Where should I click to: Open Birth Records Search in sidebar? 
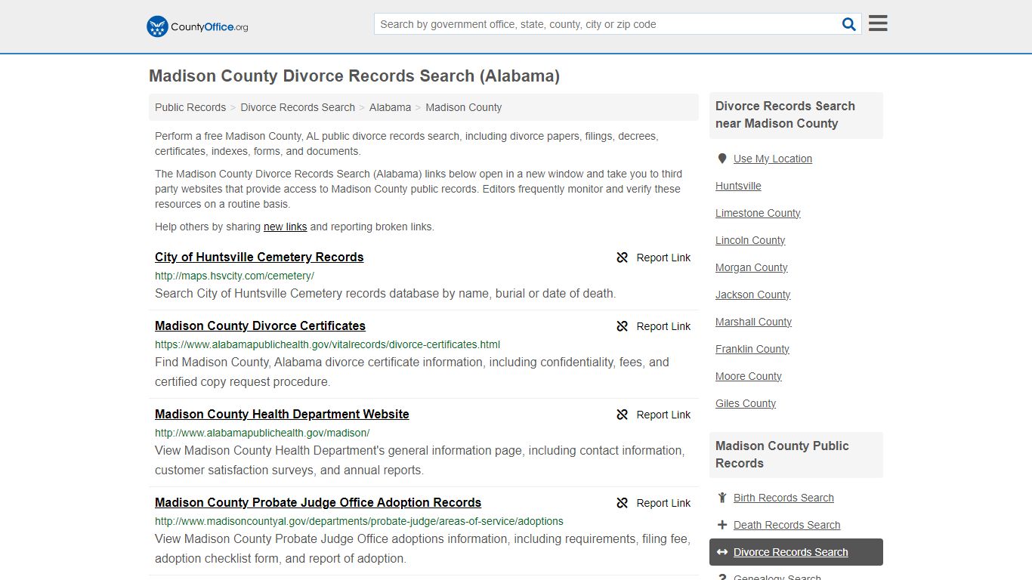783,498
